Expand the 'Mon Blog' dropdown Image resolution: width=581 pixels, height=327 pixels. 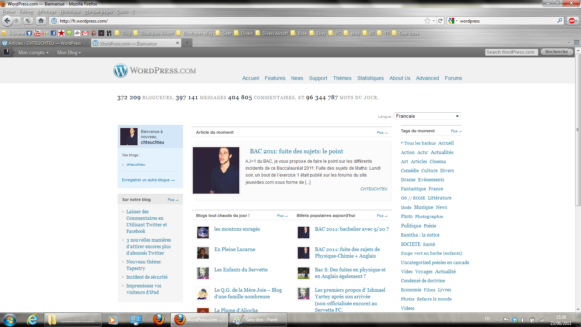tap(69, 52)
